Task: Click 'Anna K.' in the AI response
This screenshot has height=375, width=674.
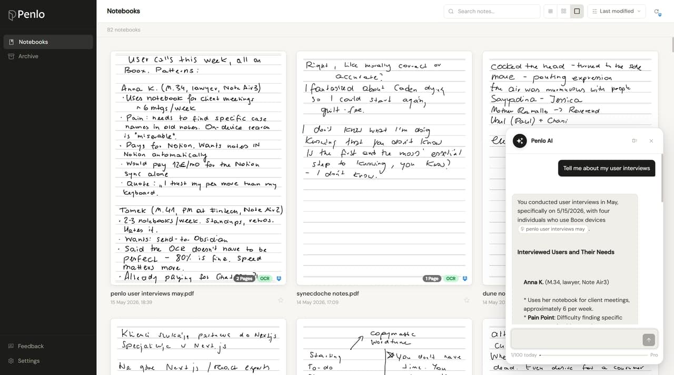Action: [x=533, y=282]
